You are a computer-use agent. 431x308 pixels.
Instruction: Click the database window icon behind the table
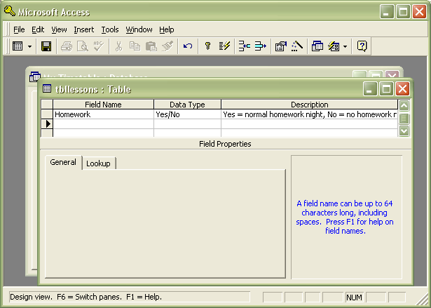pyautogui.click(x=34, y=76)
